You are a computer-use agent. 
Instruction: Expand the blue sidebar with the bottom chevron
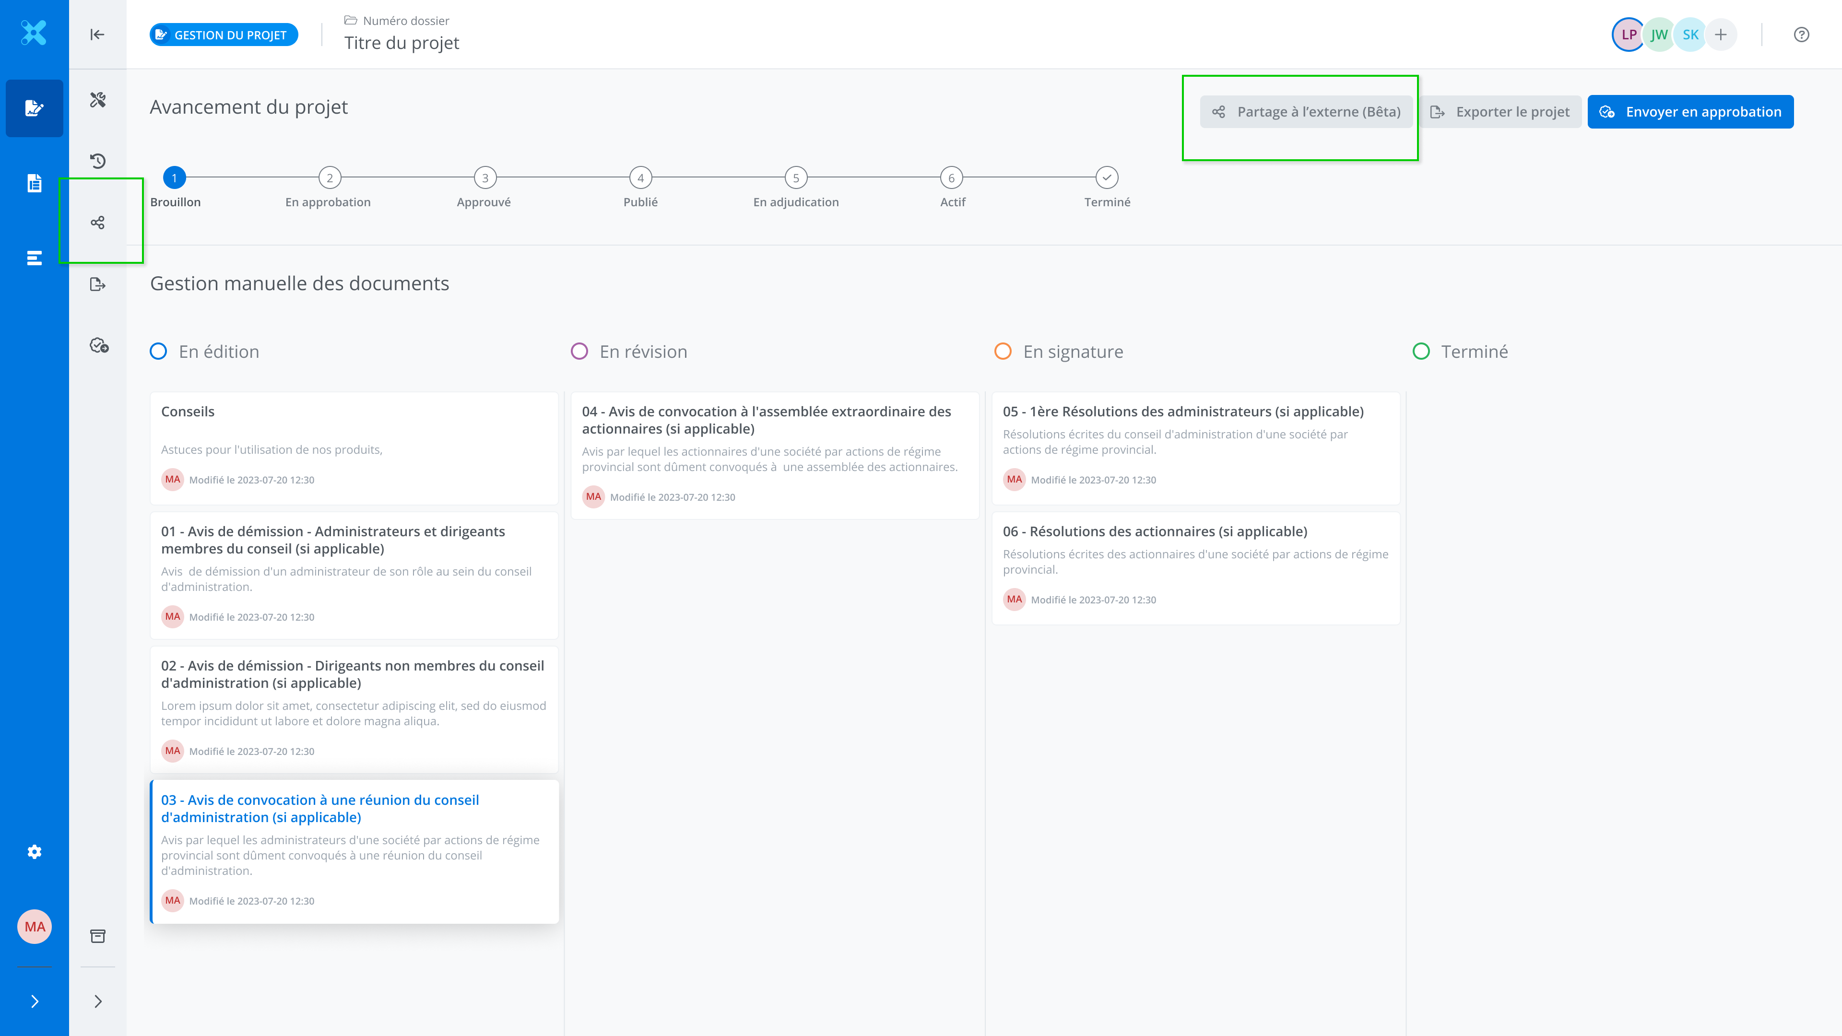35,1001
